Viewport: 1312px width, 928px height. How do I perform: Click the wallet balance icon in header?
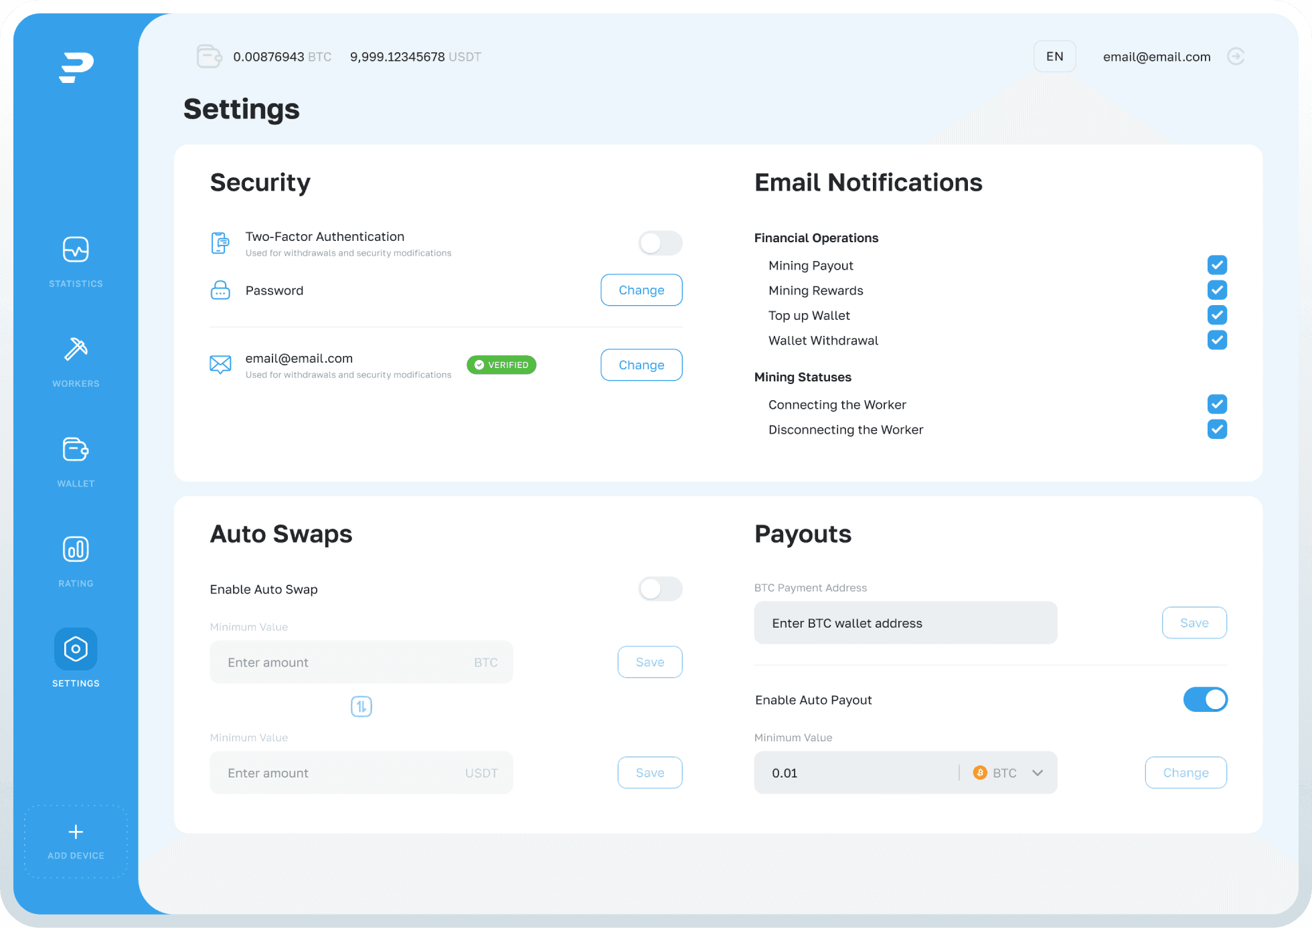coord(209,57)
